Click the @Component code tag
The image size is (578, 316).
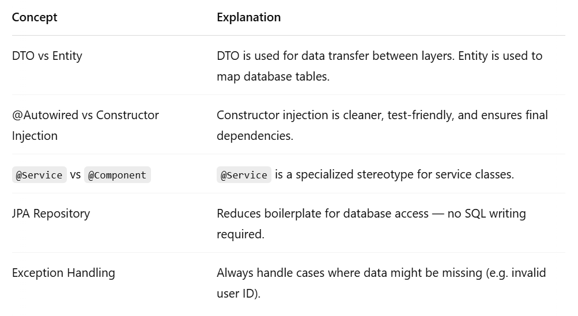point(117,175)
